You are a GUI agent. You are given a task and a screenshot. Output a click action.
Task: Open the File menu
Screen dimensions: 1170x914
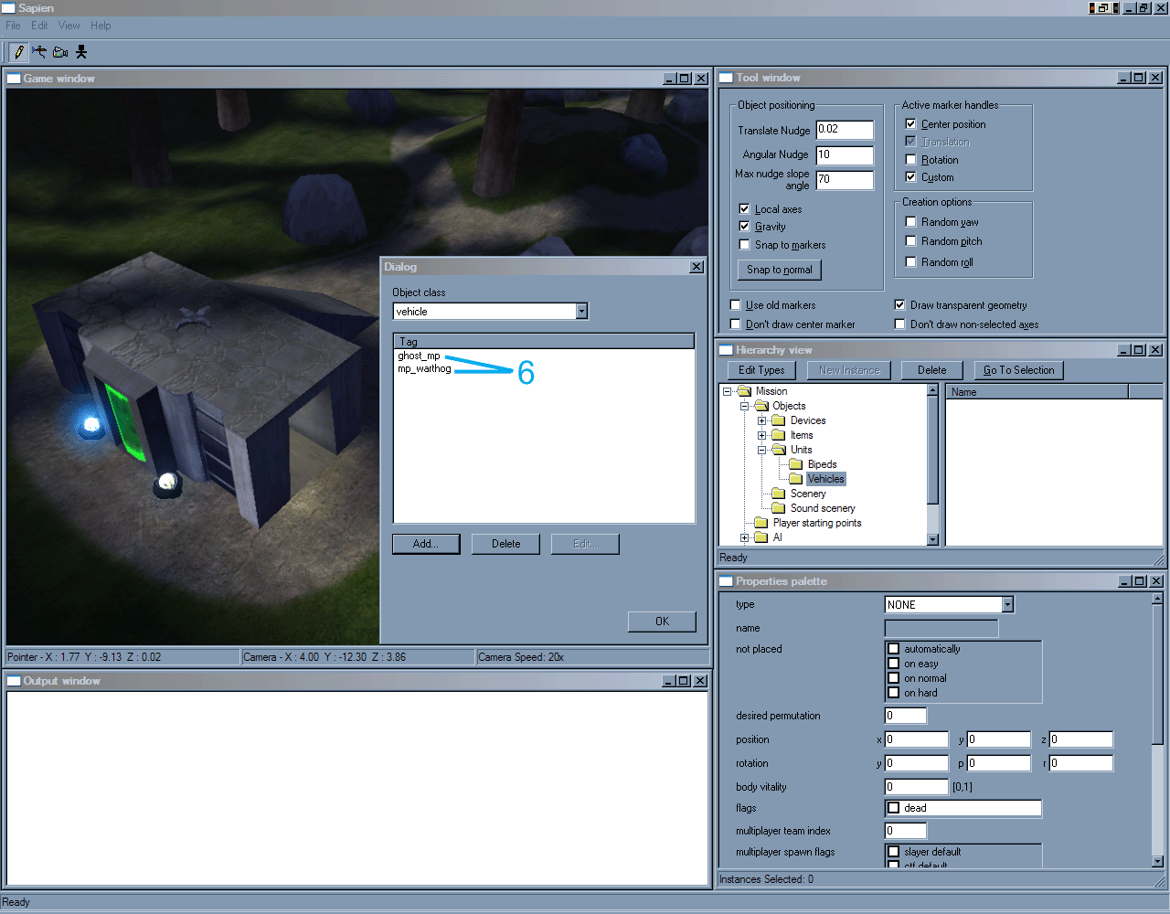click(x=13, y=26)
